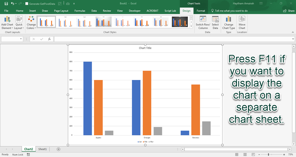This screenshot has height=157, width=296.
Task: Select the dark background chart style thumbnail
Action: (180, 22)
